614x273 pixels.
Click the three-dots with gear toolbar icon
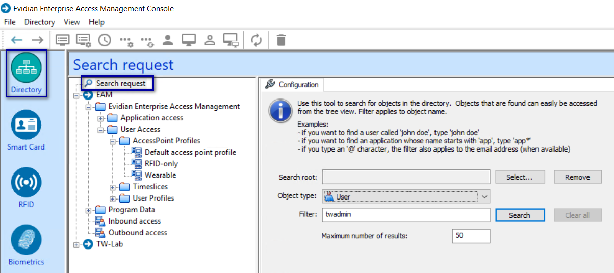[x=126, y=41]
